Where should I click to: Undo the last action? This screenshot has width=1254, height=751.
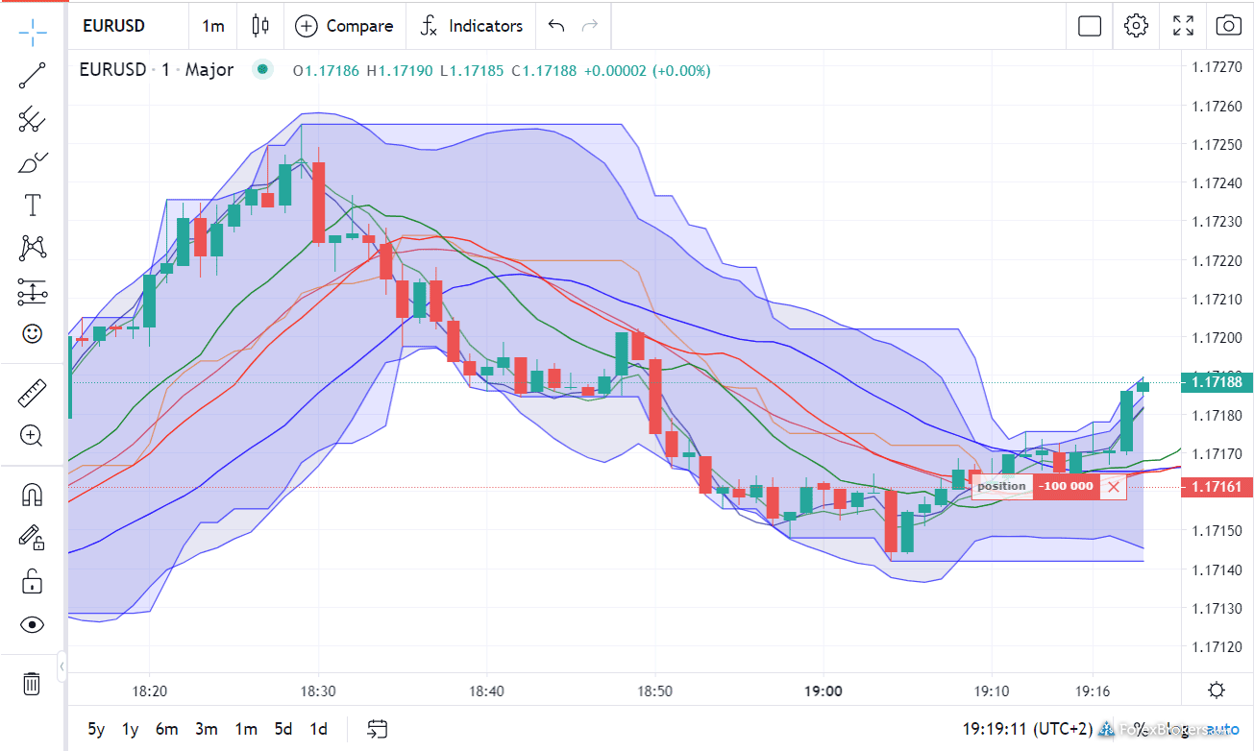[x=556, y=26]
